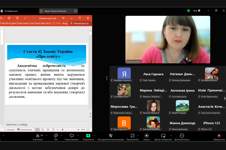Viewport: 226px width, 150px height.
Task: Open the Чат chat panel
Action: point(56,136)
